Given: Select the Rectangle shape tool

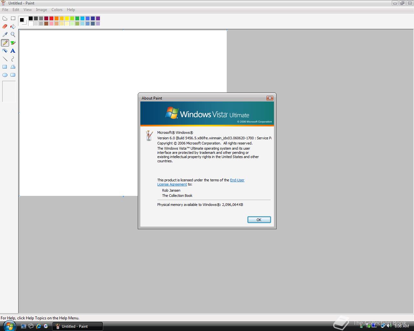Looking at the screenshot, I should 5,67.
